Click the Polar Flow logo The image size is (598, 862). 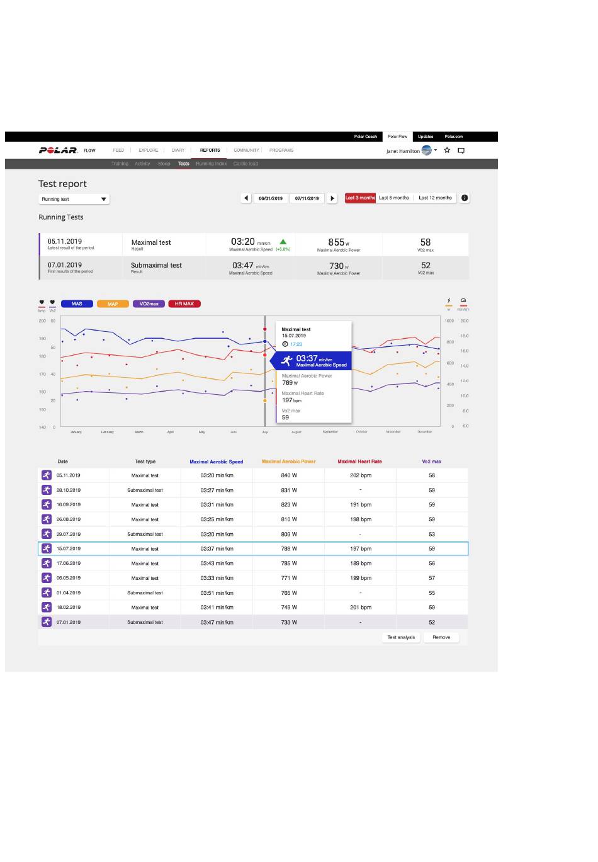click(x=67, y=150)
